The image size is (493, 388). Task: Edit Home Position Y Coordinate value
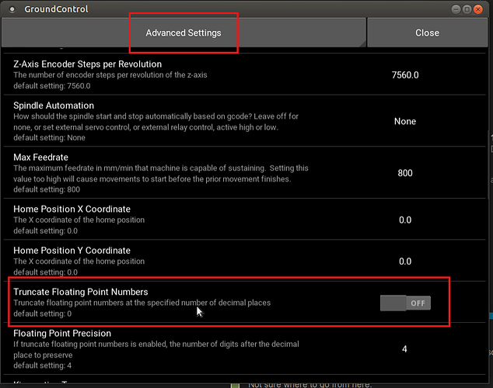click(x=405, y=262)
